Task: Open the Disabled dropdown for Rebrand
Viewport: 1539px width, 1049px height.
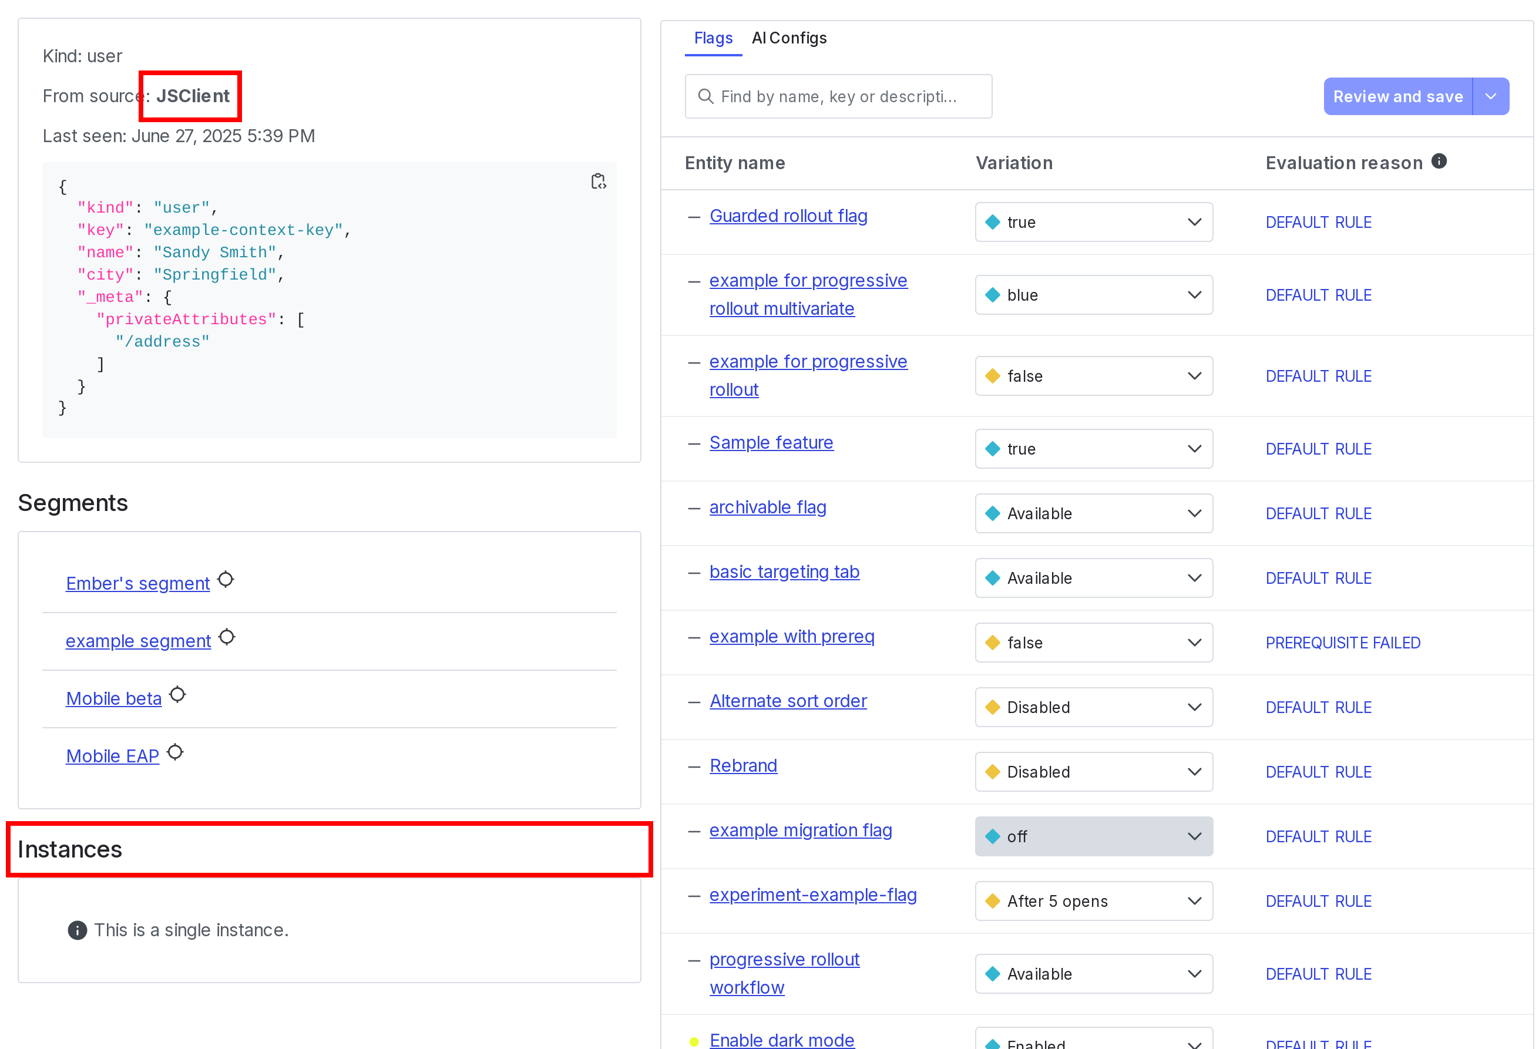Action: click(1094, 772)
